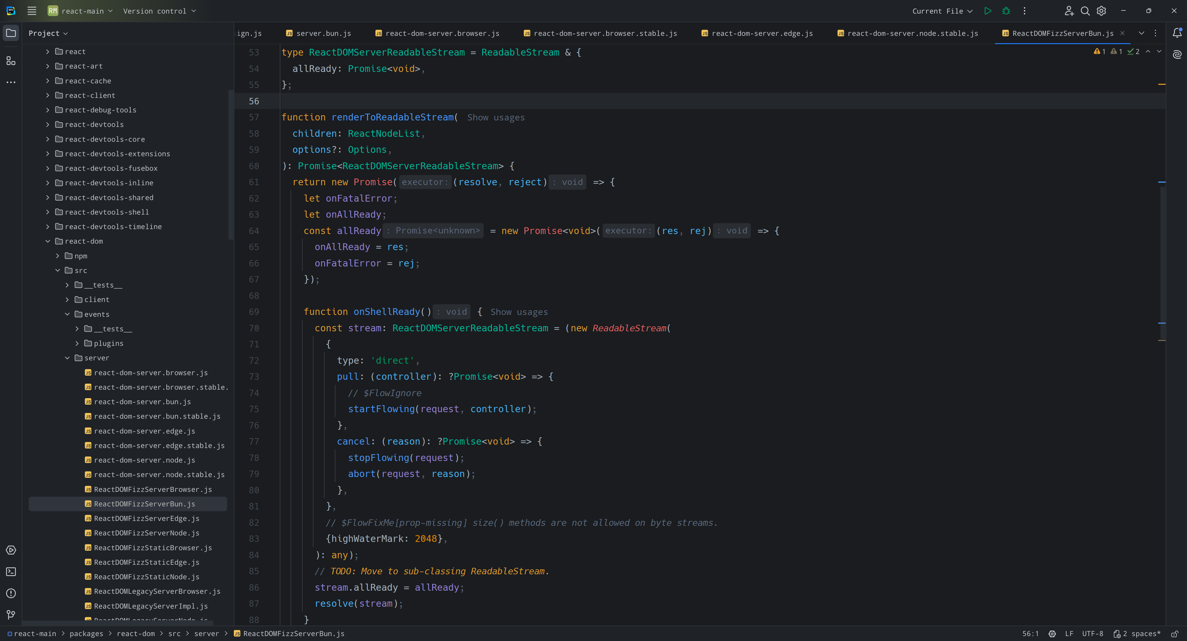Open the Git tool window icon

[11, 615]
